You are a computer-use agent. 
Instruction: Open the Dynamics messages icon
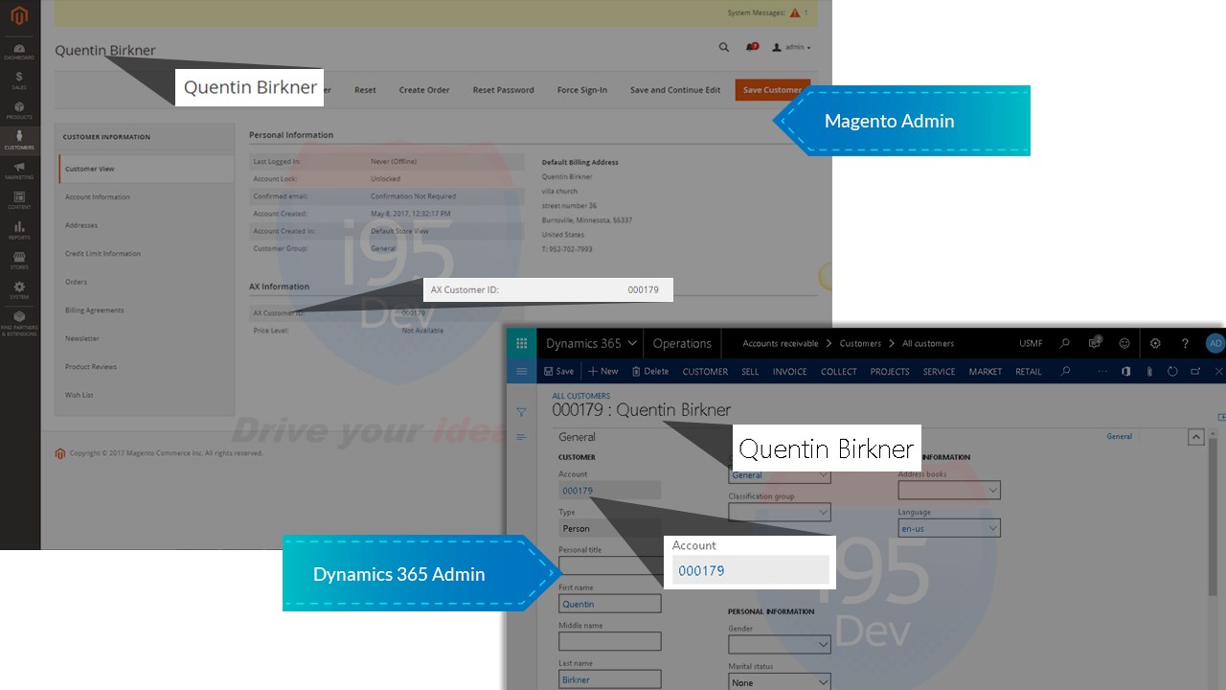click(x=1095, y=343)
